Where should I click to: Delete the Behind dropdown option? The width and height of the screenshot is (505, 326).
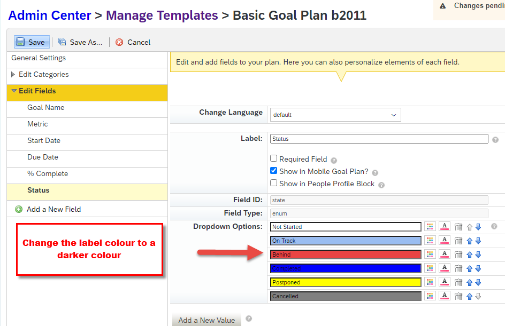[458, 255]
